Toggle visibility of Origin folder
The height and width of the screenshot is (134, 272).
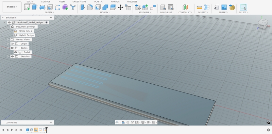[12, 44]
